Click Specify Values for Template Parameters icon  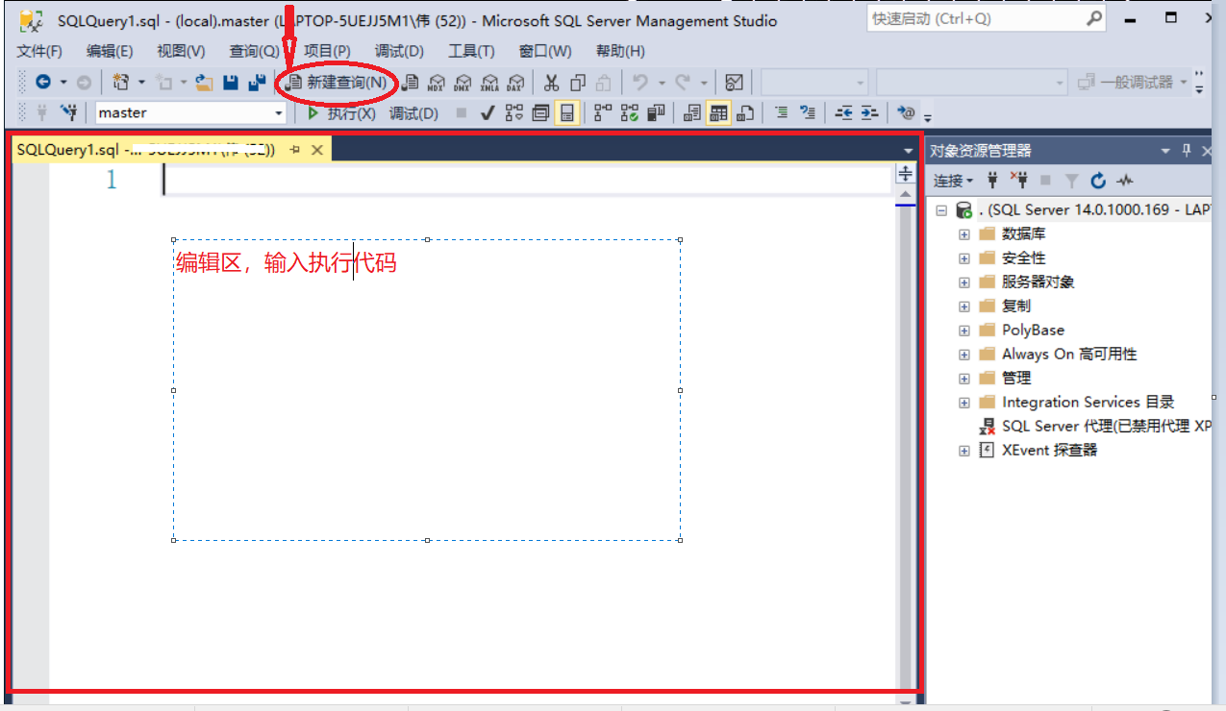pyautogui.click(x=906, y=112)
